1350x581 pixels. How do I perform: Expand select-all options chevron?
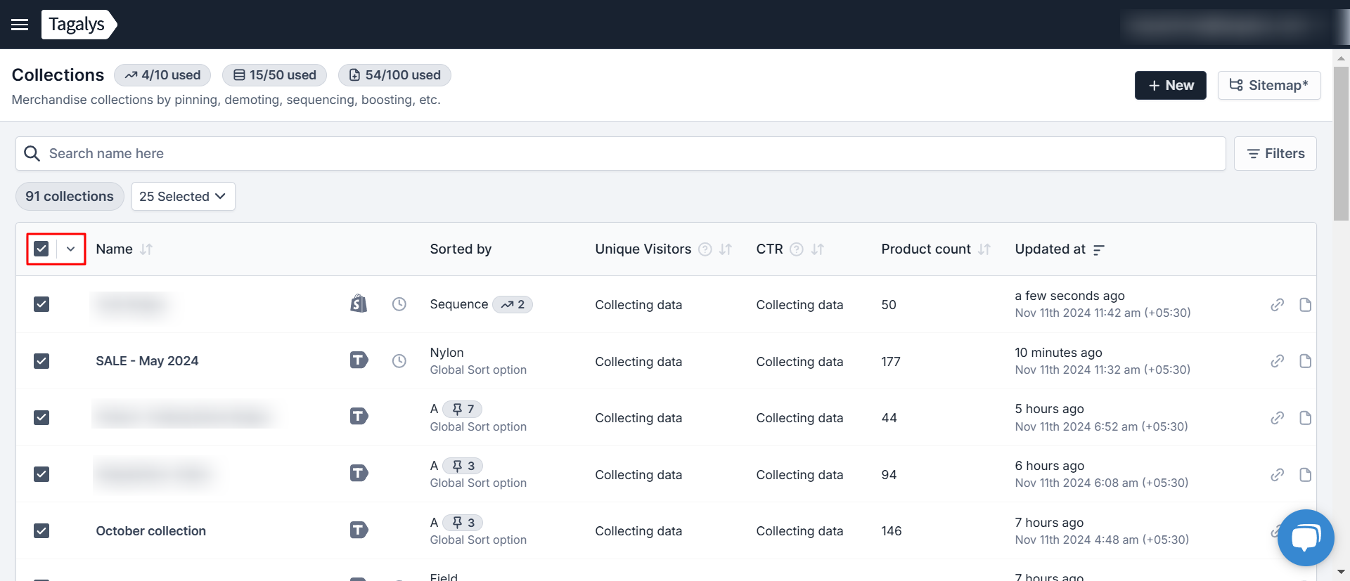(70, 249)
